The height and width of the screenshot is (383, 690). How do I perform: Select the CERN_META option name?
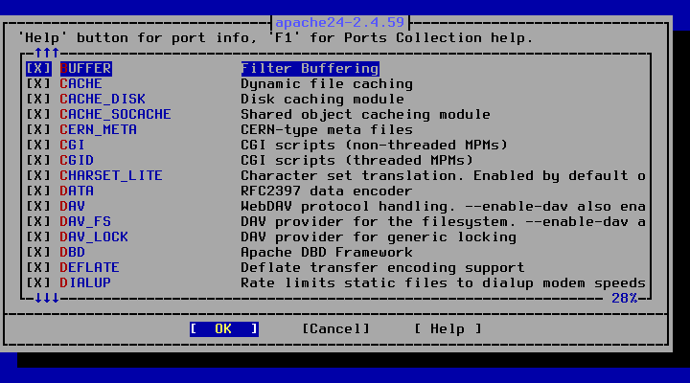pos(98,129)
